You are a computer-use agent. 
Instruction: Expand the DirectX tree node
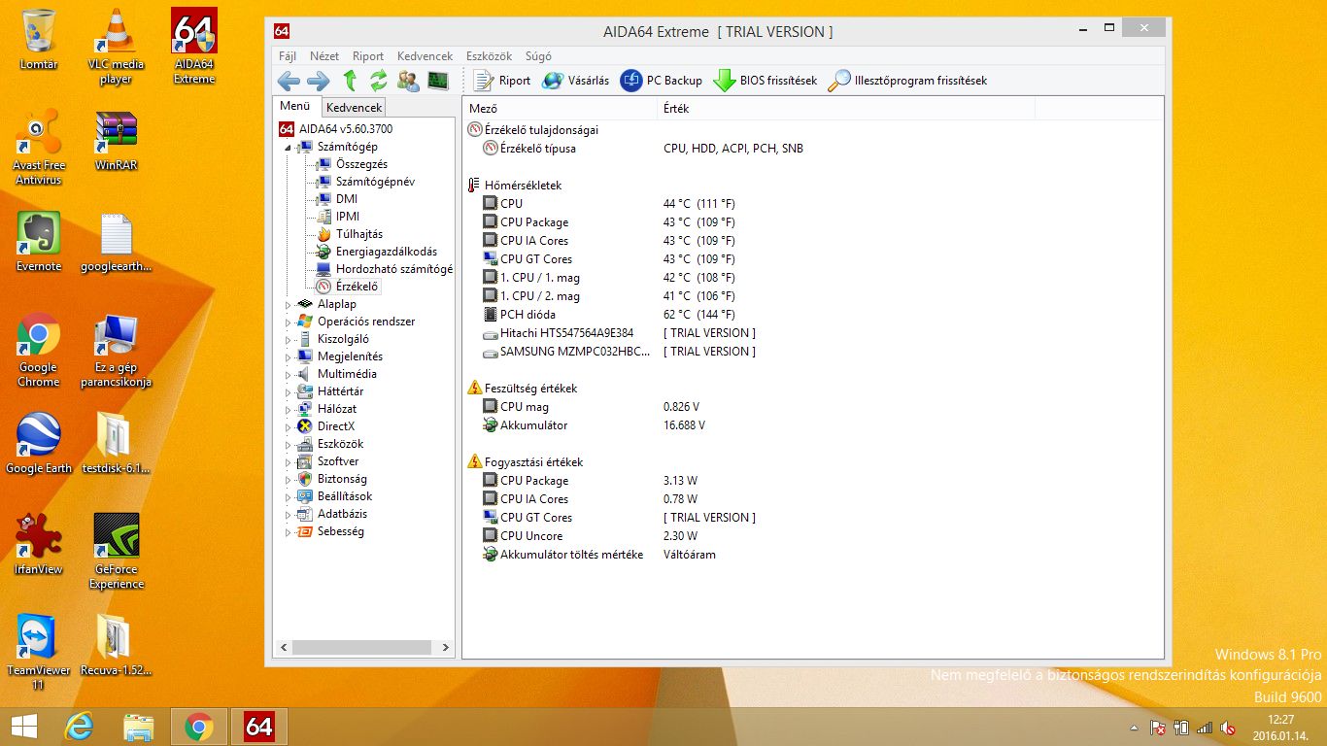[287, 427]
